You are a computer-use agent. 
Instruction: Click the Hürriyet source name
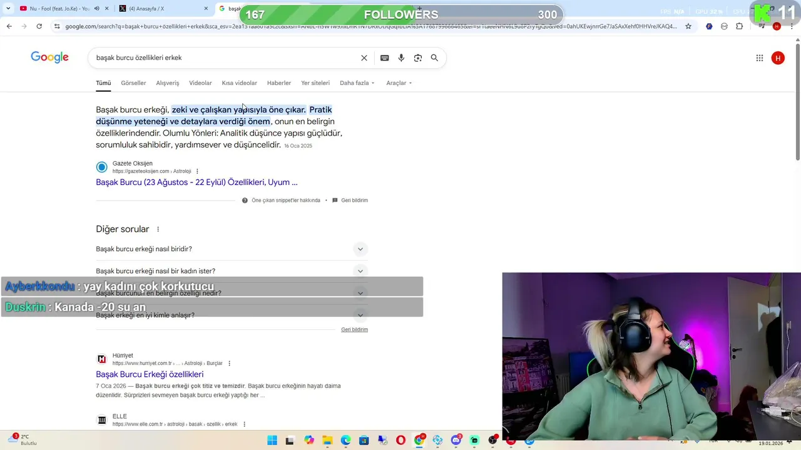tap(123, 356)
